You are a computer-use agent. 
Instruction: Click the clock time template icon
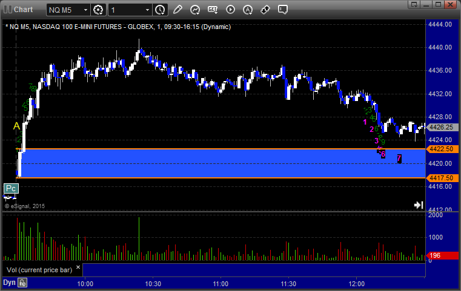[x=160, y=10]
